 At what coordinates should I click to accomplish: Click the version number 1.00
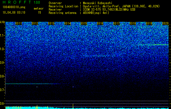coord(37,2)
